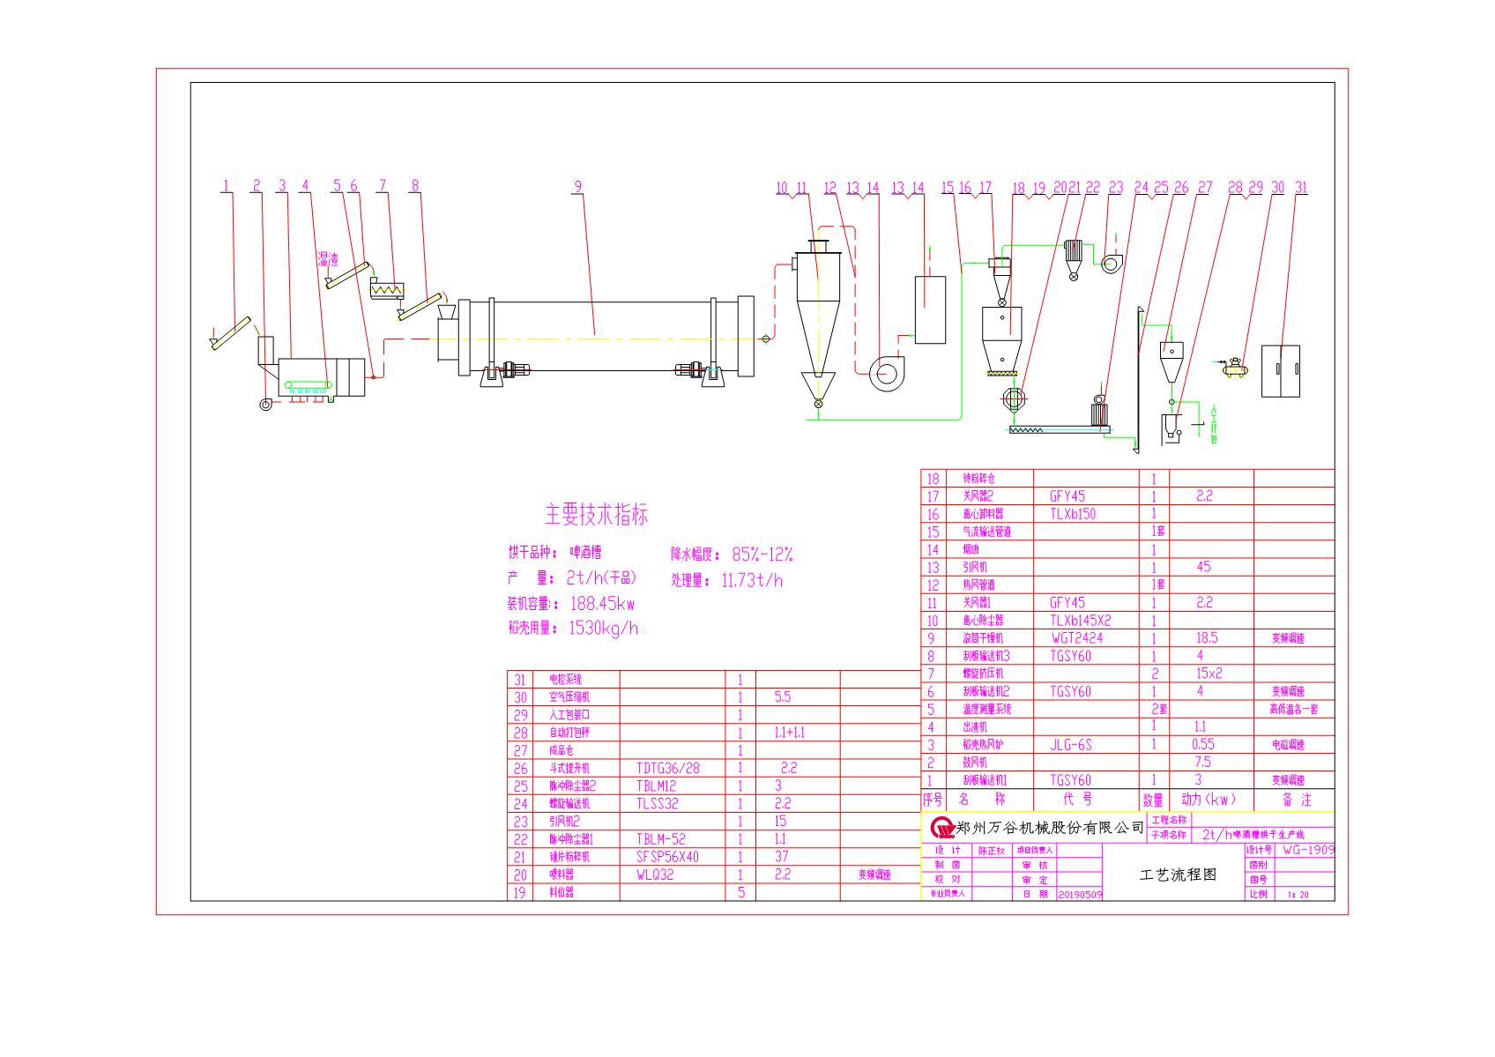Click the 湿渣 wet residue label
The height and width of the screenshot is (1057, 1495).
coord(328,259)
